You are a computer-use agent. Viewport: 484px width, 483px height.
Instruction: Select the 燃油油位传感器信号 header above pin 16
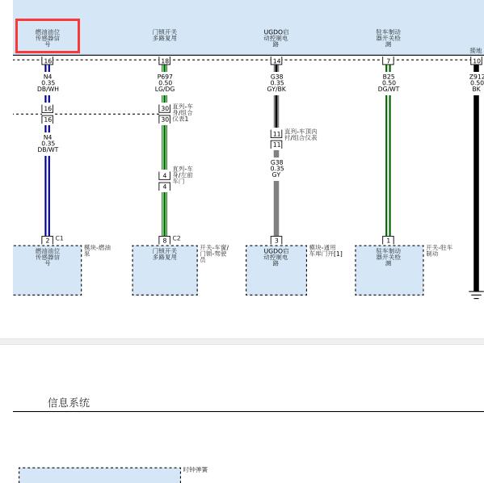click(48, 38)
